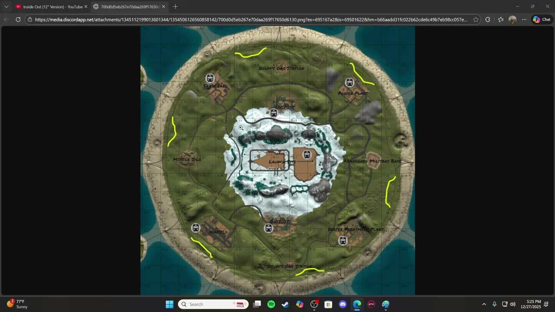Viewport: 555px width, 312px height.
Task: Open the Paint app from taskbar
Action: coord(385,304)
